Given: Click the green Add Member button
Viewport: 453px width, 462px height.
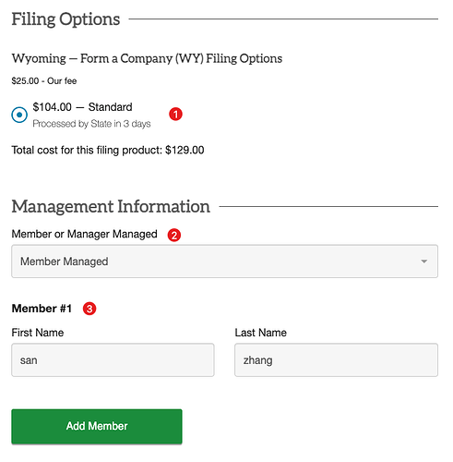Looking at the screenshot, I should click(x=97, y=427).
